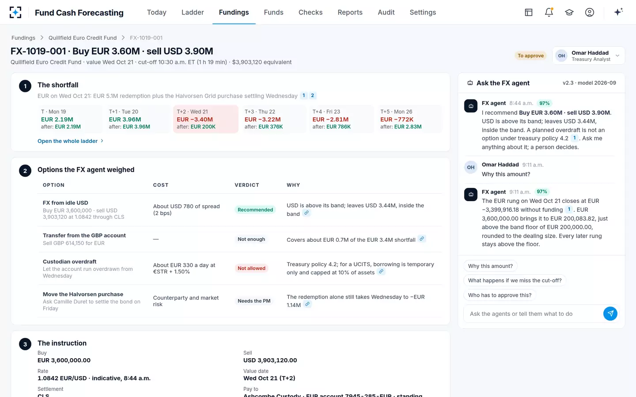The height and width of the screenshot is (397, 636).
Task: Click the 'Recommended' verdict badge
Action: click(x=255, y=210)
